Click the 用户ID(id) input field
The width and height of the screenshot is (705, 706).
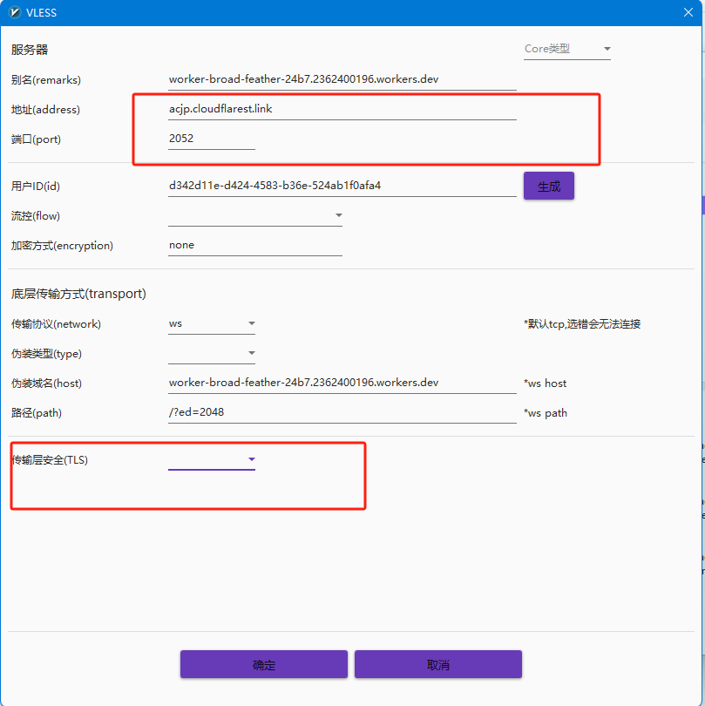pos(342,186)
